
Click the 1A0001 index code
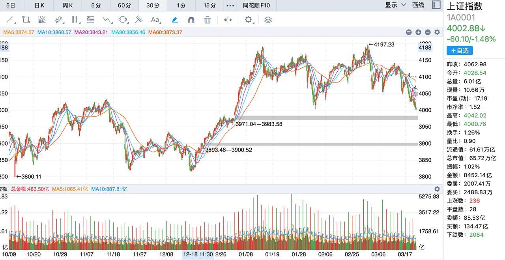point(461,17)
